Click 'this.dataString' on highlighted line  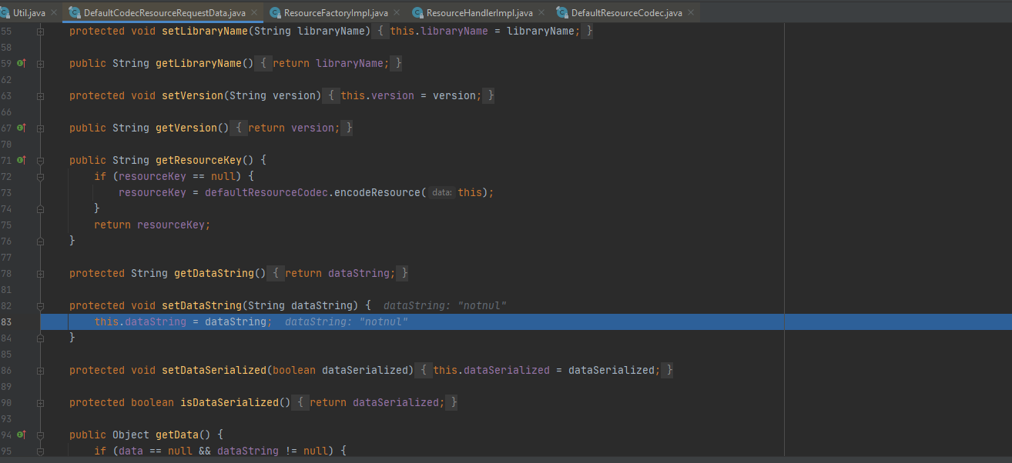pos(140,321)
